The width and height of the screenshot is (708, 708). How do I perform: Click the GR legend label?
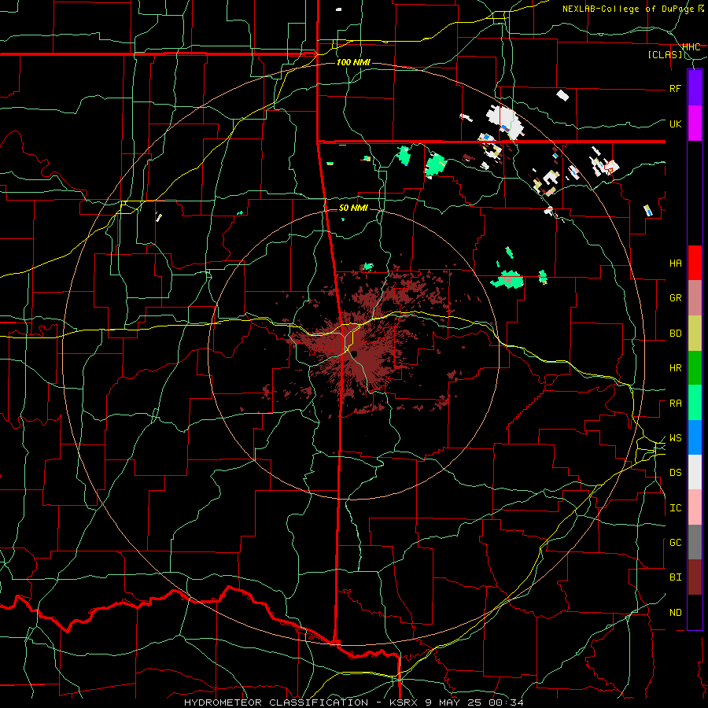[676, 298]
